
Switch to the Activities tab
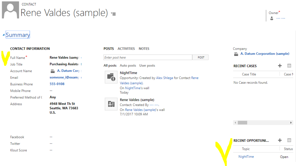coord(126,49)
